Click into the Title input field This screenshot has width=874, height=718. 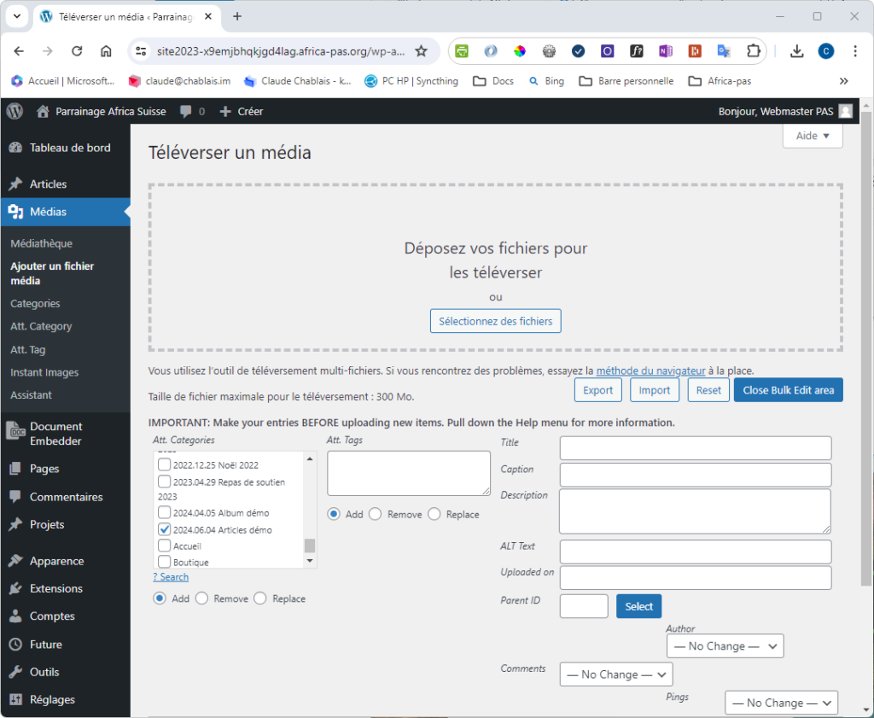point(695,448)
